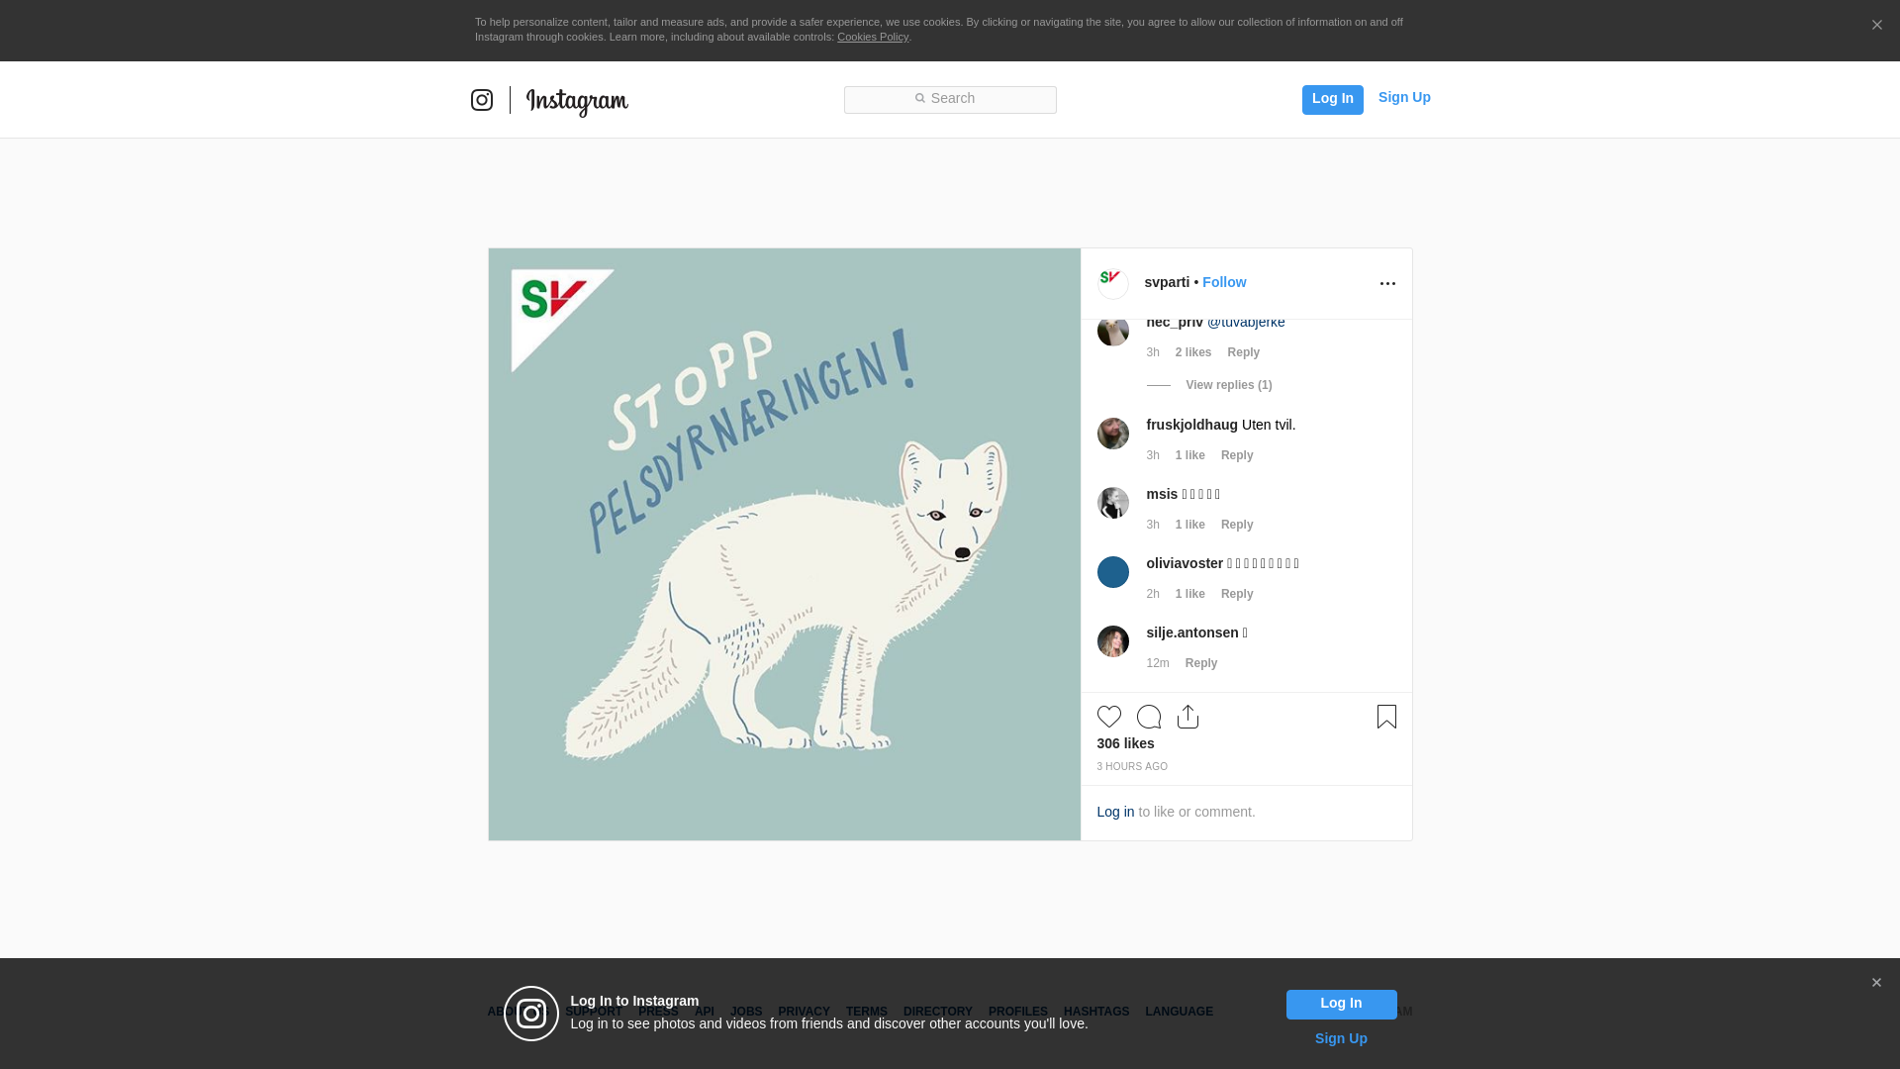The height and width of the screenshot is (1069, 1900).
Task: Open oliviavoster username link
Action: [1185, 563]
